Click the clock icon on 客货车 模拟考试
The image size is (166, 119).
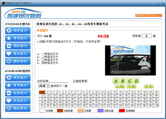tap(9, 108)
